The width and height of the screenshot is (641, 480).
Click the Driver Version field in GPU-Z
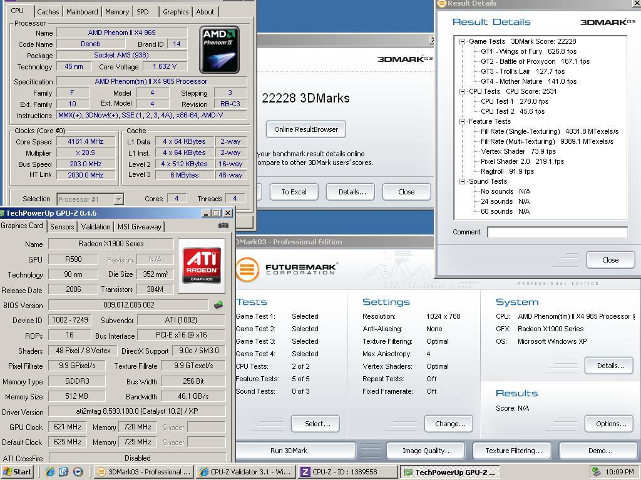point(137,411)
